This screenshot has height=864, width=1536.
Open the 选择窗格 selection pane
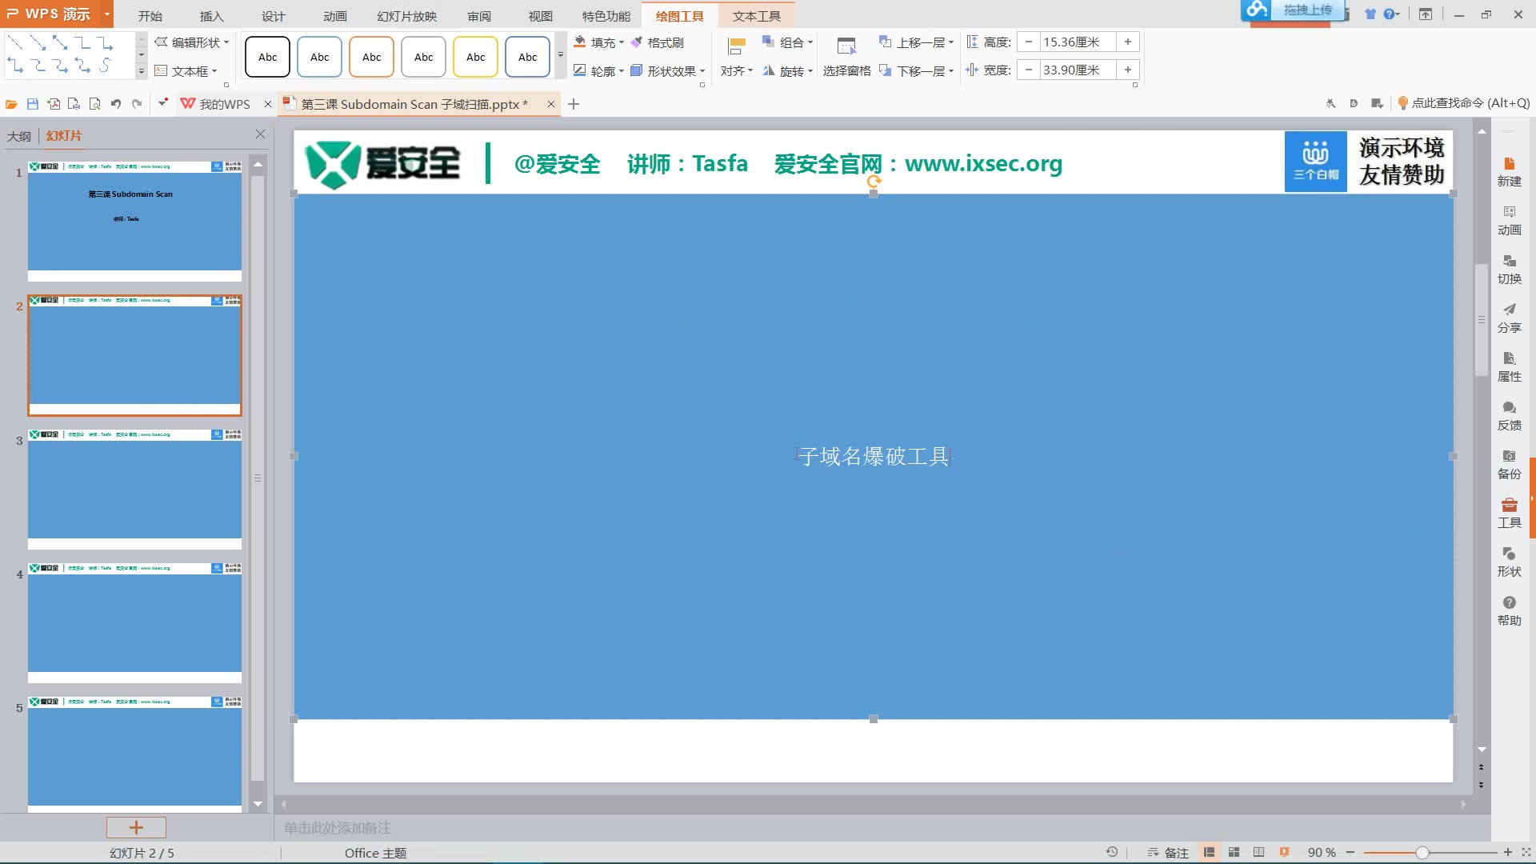pos(846,70)
